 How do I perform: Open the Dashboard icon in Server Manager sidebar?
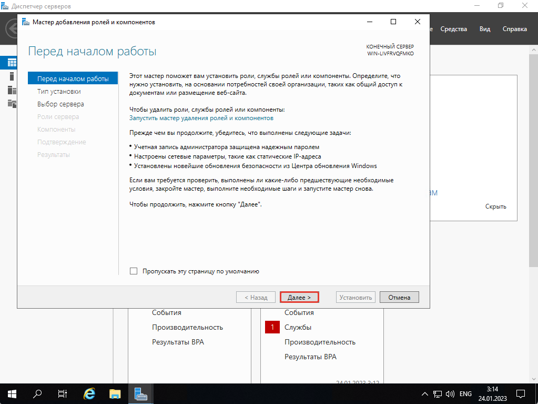pyautogui.click(x=12, y=63)
